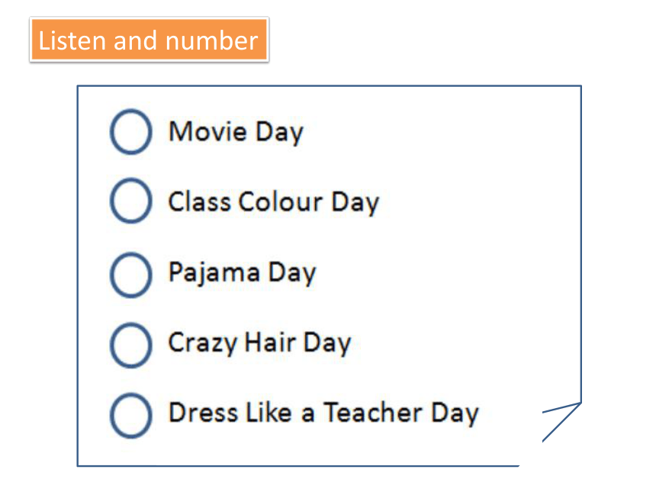Click the Pajama Day label text
The width and height of the screenshot is (656, 492).
pos(243,273)
